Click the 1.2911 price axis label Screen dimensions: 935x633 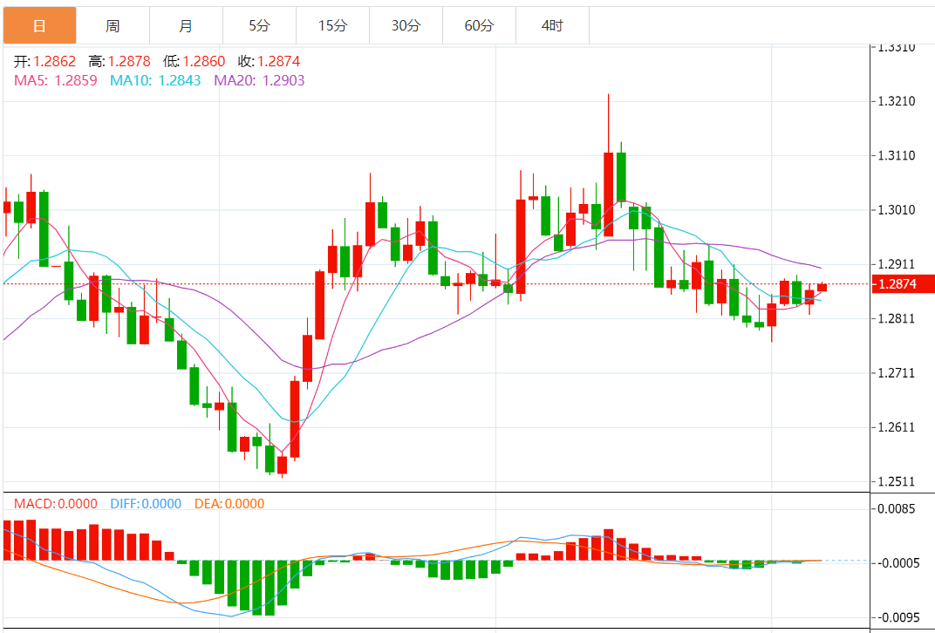(x=897, y=264)
